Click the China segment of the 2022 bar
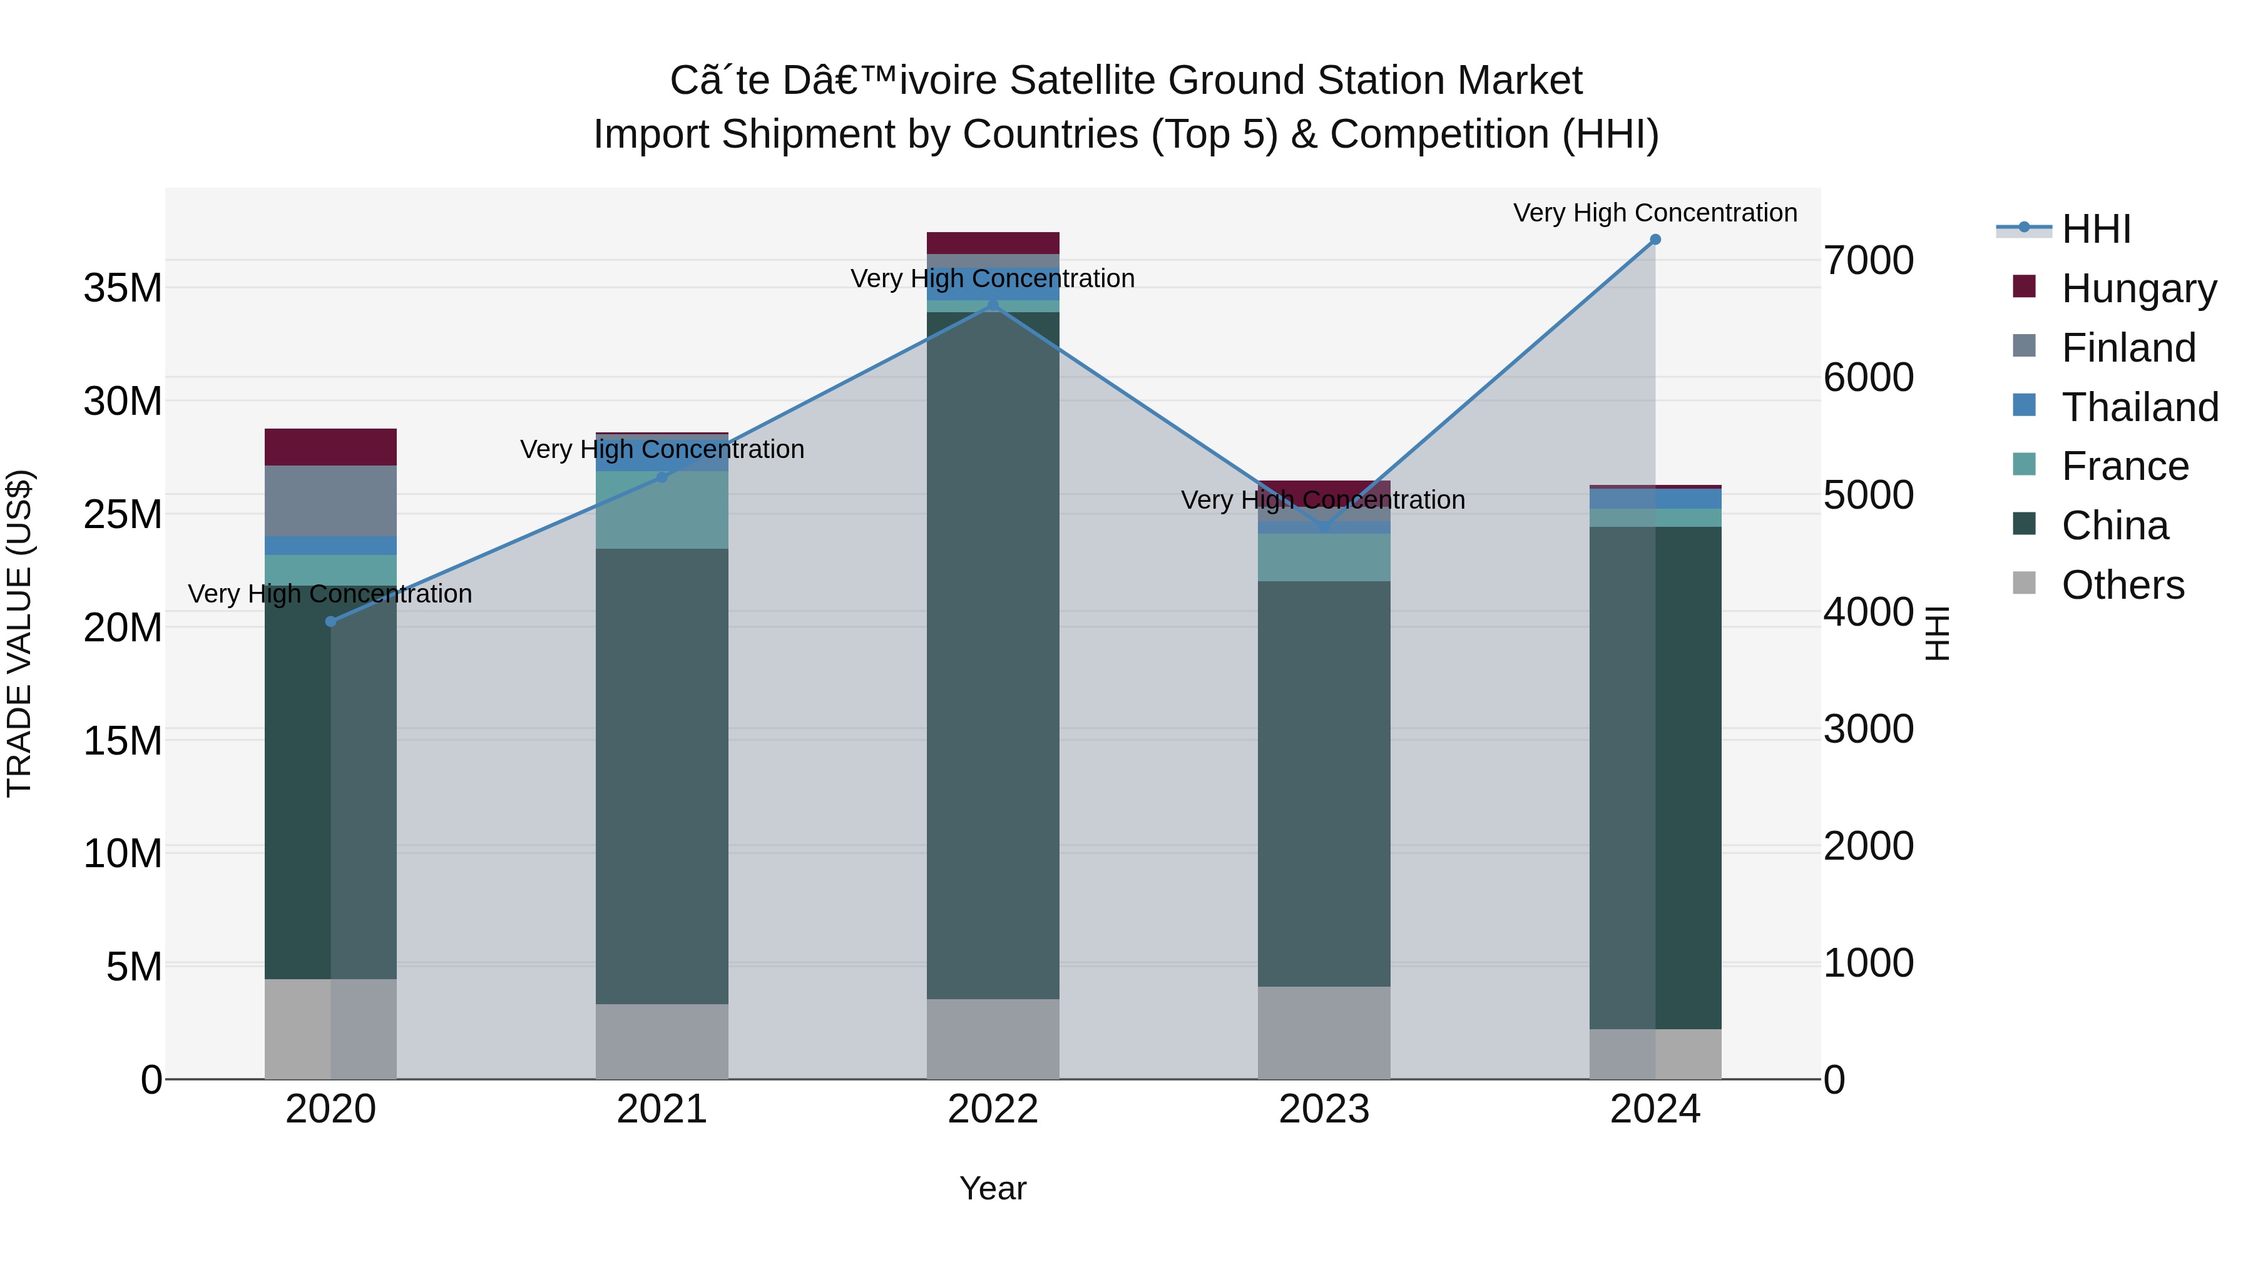The width and height of the screenshot is (2253, 1267). pos(993,656)
